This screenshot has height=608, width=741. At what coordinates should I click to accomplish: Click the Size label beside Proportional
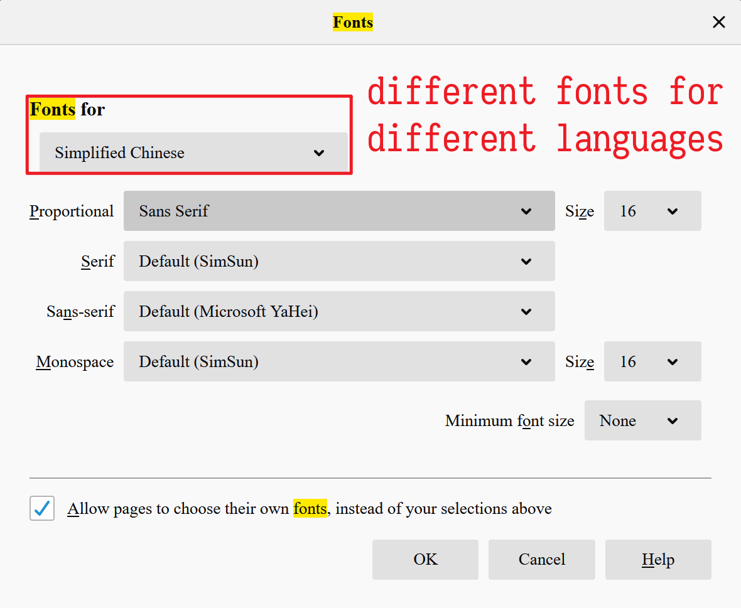[x=580, y=211]
